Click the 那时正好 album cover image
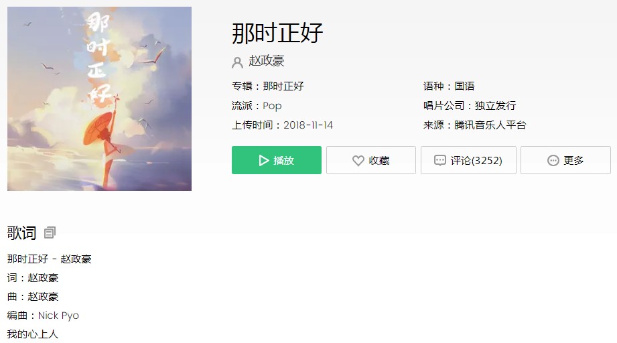Screen dimensions: 617x343 click(x=100, y=98)
